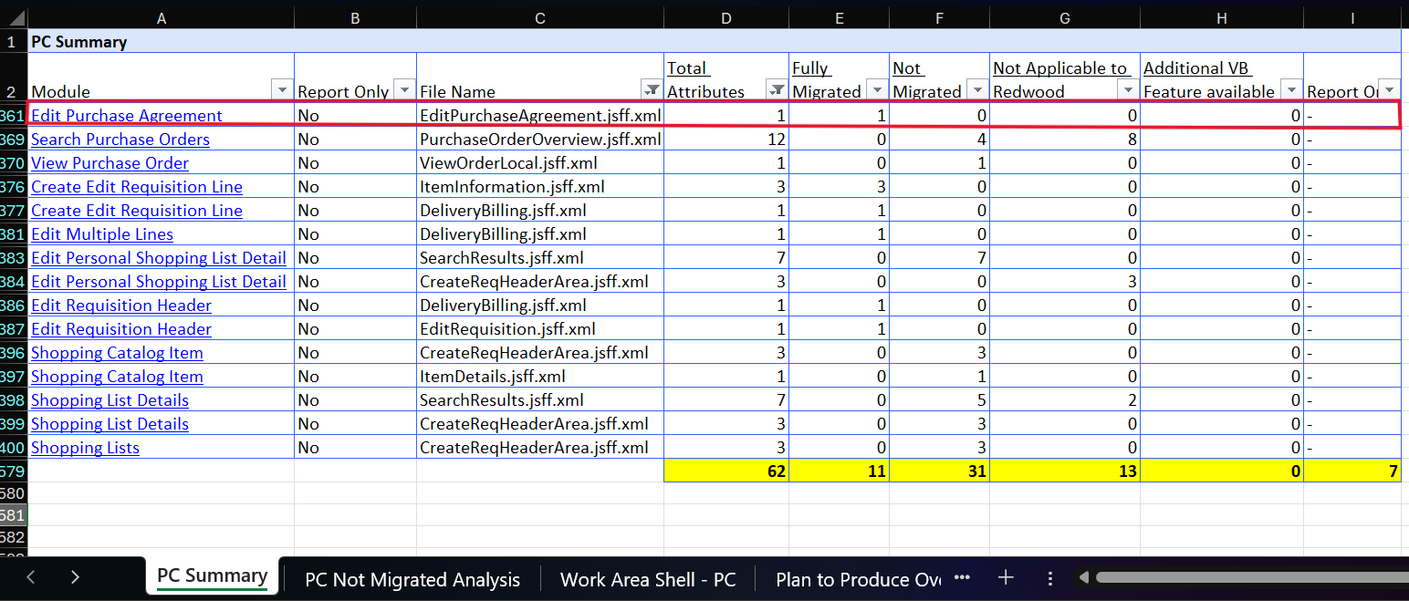The width and height of the screenshot is (1409, 601).
Task: Open the Work Area Shell - PC tab
Action: pyautogui.click(x=648, y=579)
